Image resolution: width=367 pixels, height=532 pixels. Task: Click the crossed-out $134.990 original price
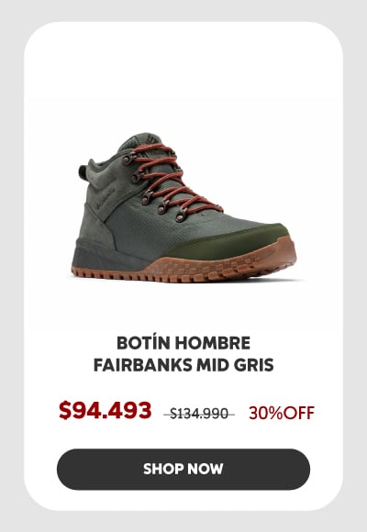(199, 414)
